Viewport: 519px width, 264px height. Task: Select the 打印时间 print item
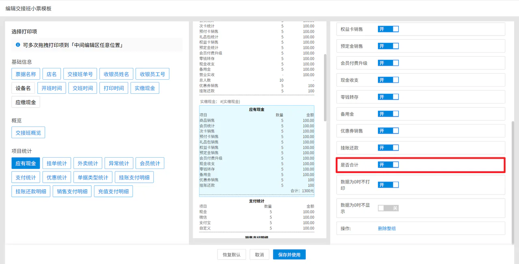114,88
